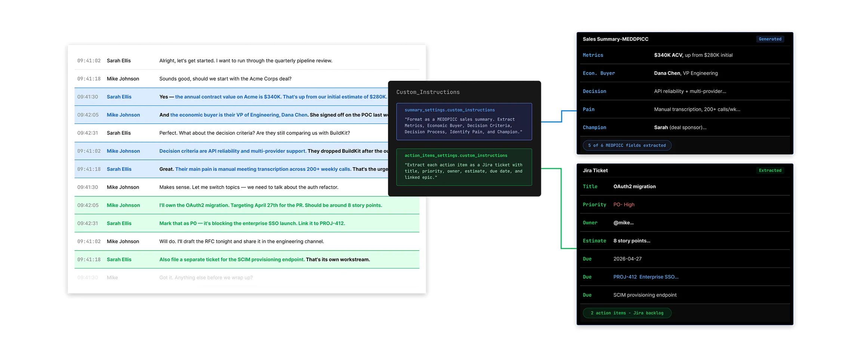
Task: Click the "I'll own the OAuth2 migration" green line
Action: (x=271, y=205)
